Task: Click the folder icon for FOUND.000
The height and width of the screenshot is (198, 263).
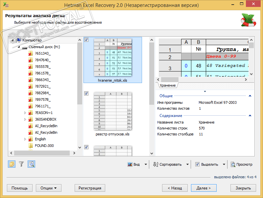Action: coord(31,146)
